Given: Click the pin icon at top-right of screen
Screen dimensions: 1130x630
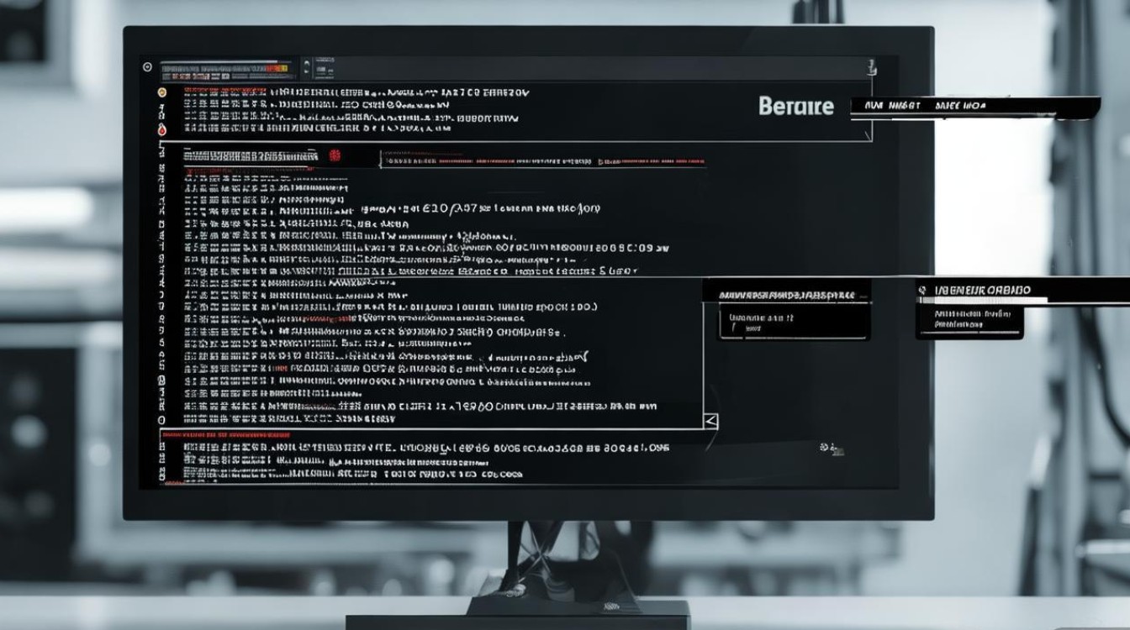Looking at the screenshot, I should point(872,66).
